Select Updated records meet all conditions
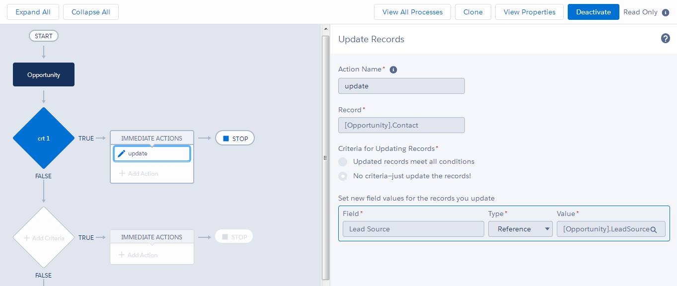The image size is (677, 286). click(x=343, y=162)
